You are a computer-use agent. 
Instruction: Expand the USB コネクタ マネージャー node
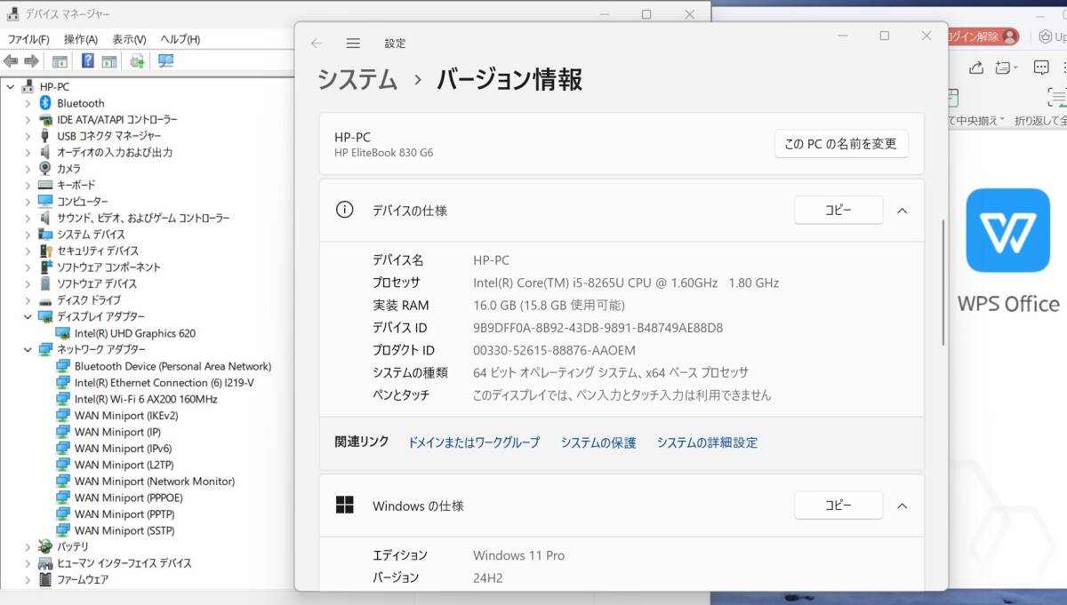point(28,136)
